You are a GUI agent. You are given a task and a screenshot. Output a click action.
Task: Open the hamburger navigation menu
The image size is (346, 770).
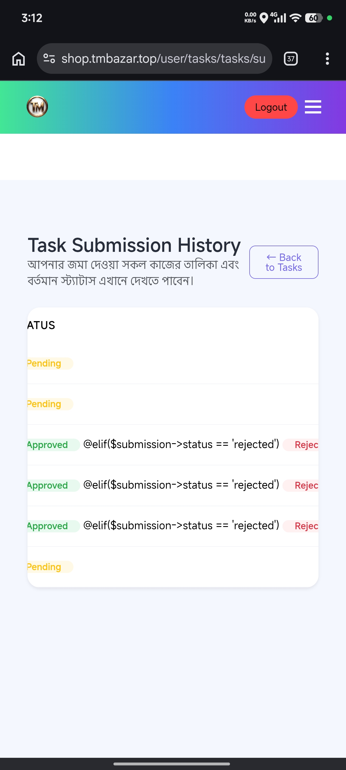tap(313, 107)
